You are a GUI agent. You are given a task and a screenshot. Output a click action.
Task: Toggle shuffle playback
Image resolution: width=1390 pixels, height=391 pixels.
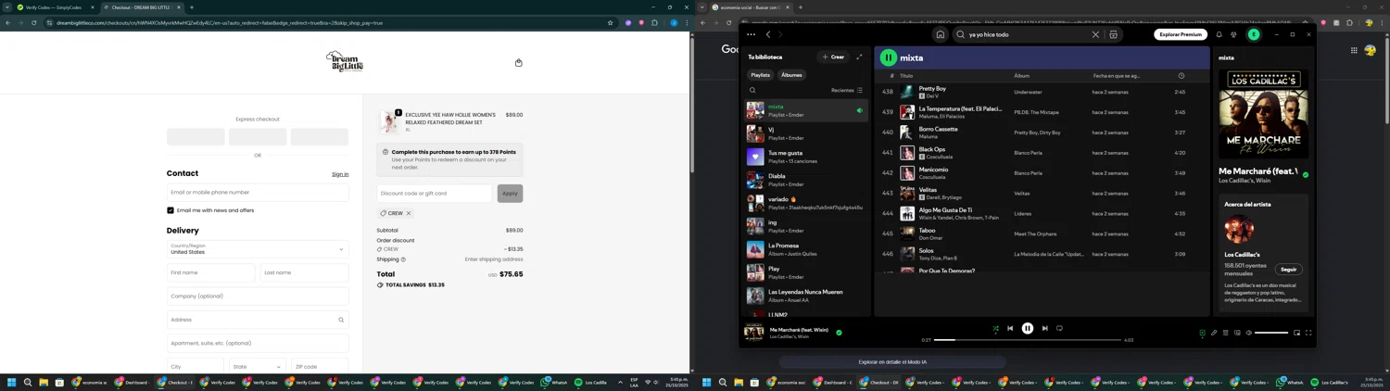click(x=995, y=328)
